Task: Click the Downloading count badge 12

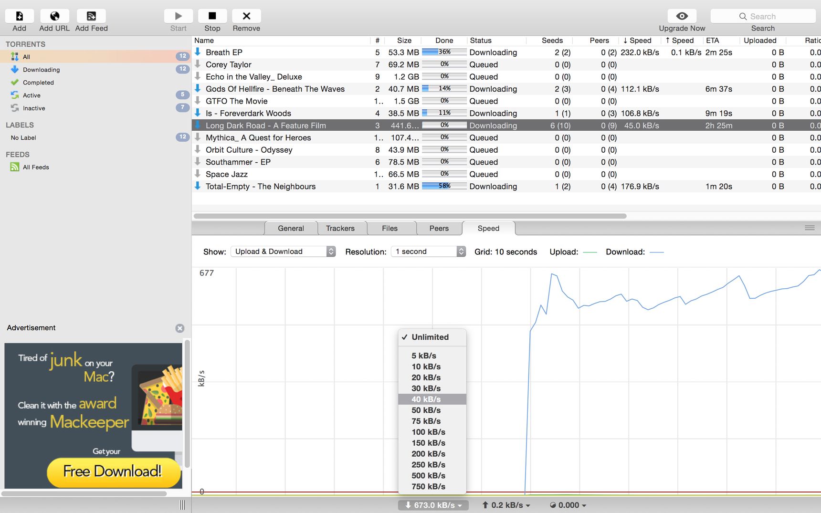Action: 182,69
